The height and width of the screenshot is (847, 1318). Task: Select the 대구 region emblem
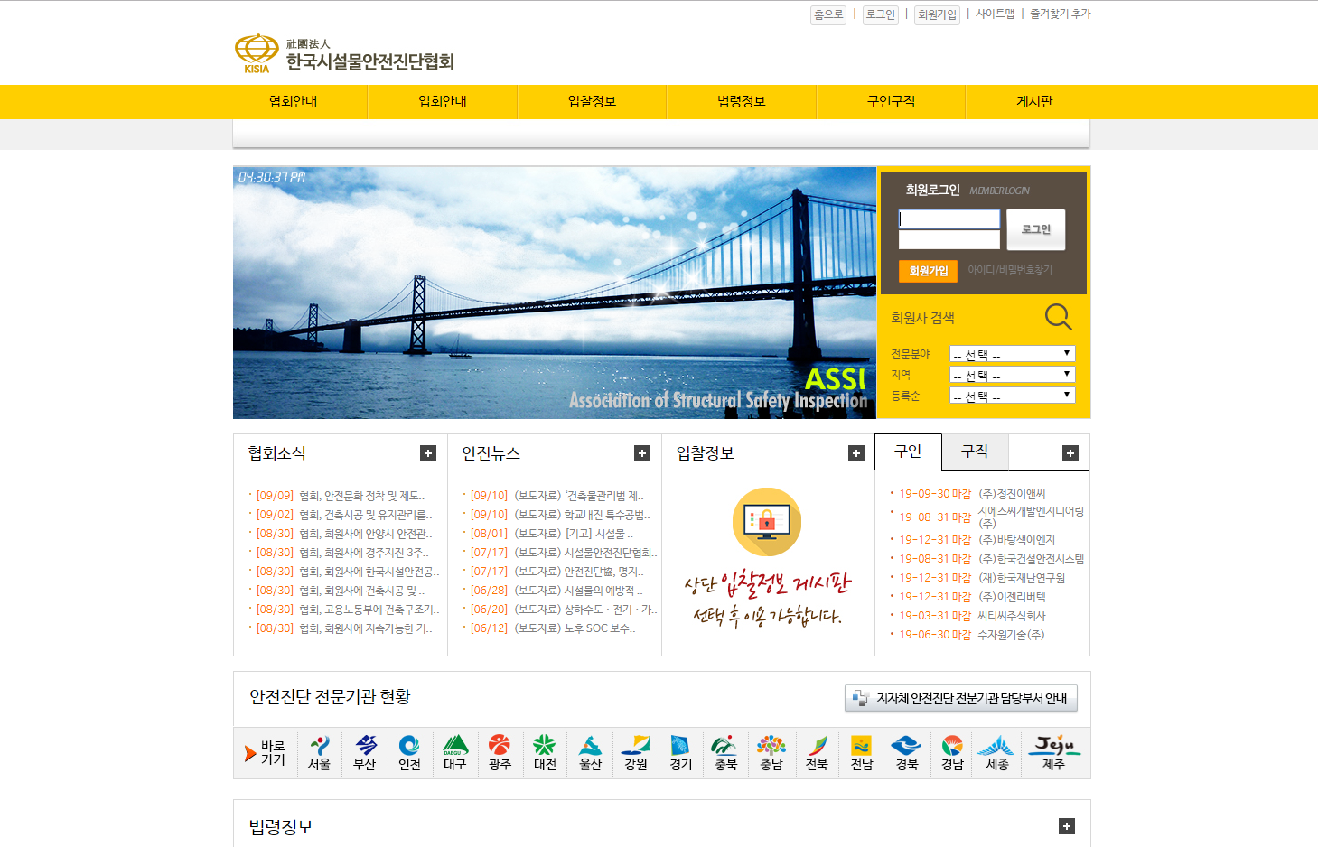pyautogui.click(x=454, y=753)
